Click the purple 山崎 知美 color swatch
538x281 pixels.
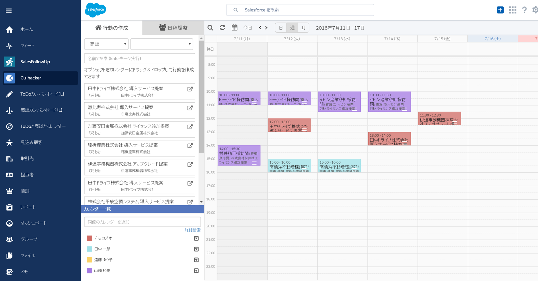pos(89,271)
